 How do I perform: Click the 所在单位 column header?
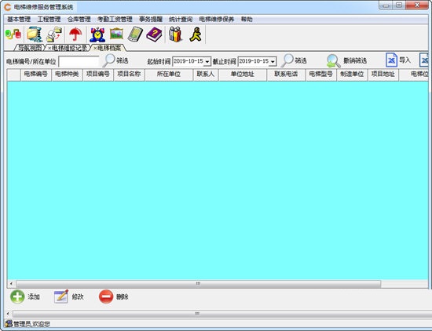coord(169,75)
